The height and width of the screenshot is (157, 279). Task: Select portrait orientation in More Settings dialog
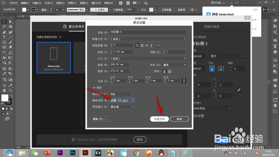point(164,71)
